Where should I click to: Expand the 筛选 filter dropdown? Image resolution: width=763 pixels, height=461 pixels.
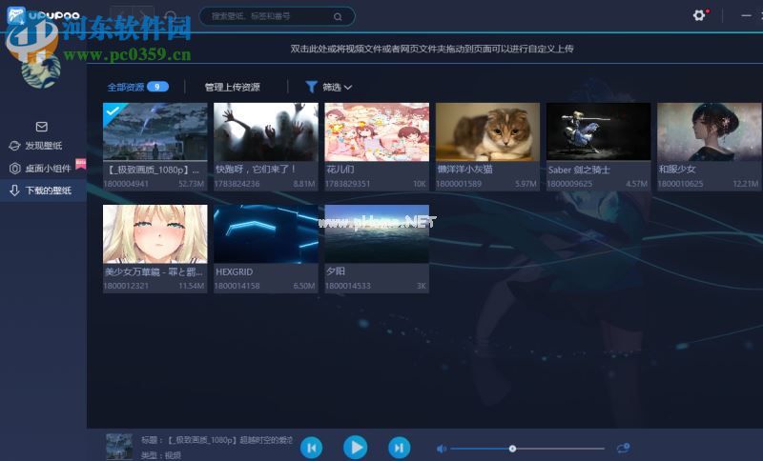click(337, 88)
